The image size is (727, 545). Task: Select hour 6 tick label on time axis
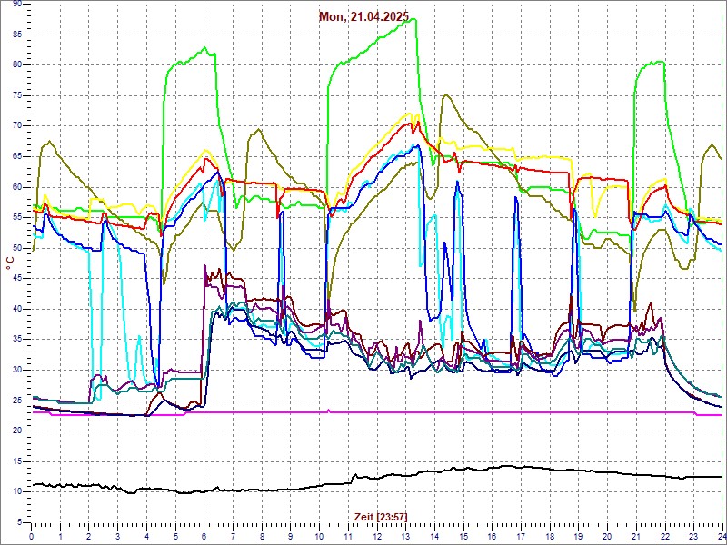coord(204,537)
